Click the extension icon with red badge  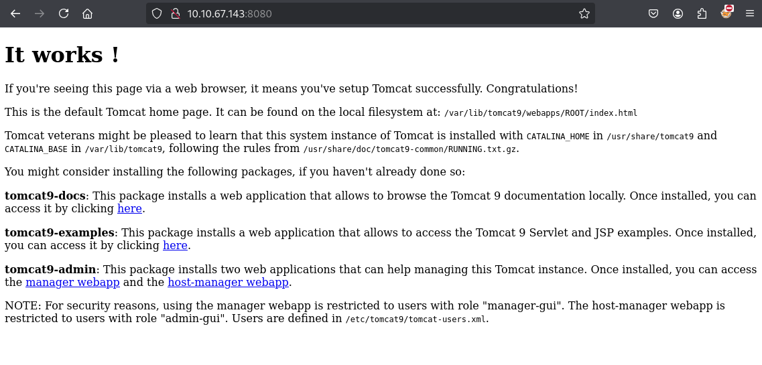coord(726,13)
